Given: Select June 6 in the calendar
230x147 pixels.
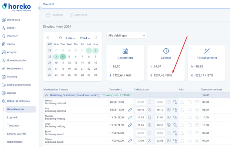Looking at the screenshot, I should coord(76,57).
